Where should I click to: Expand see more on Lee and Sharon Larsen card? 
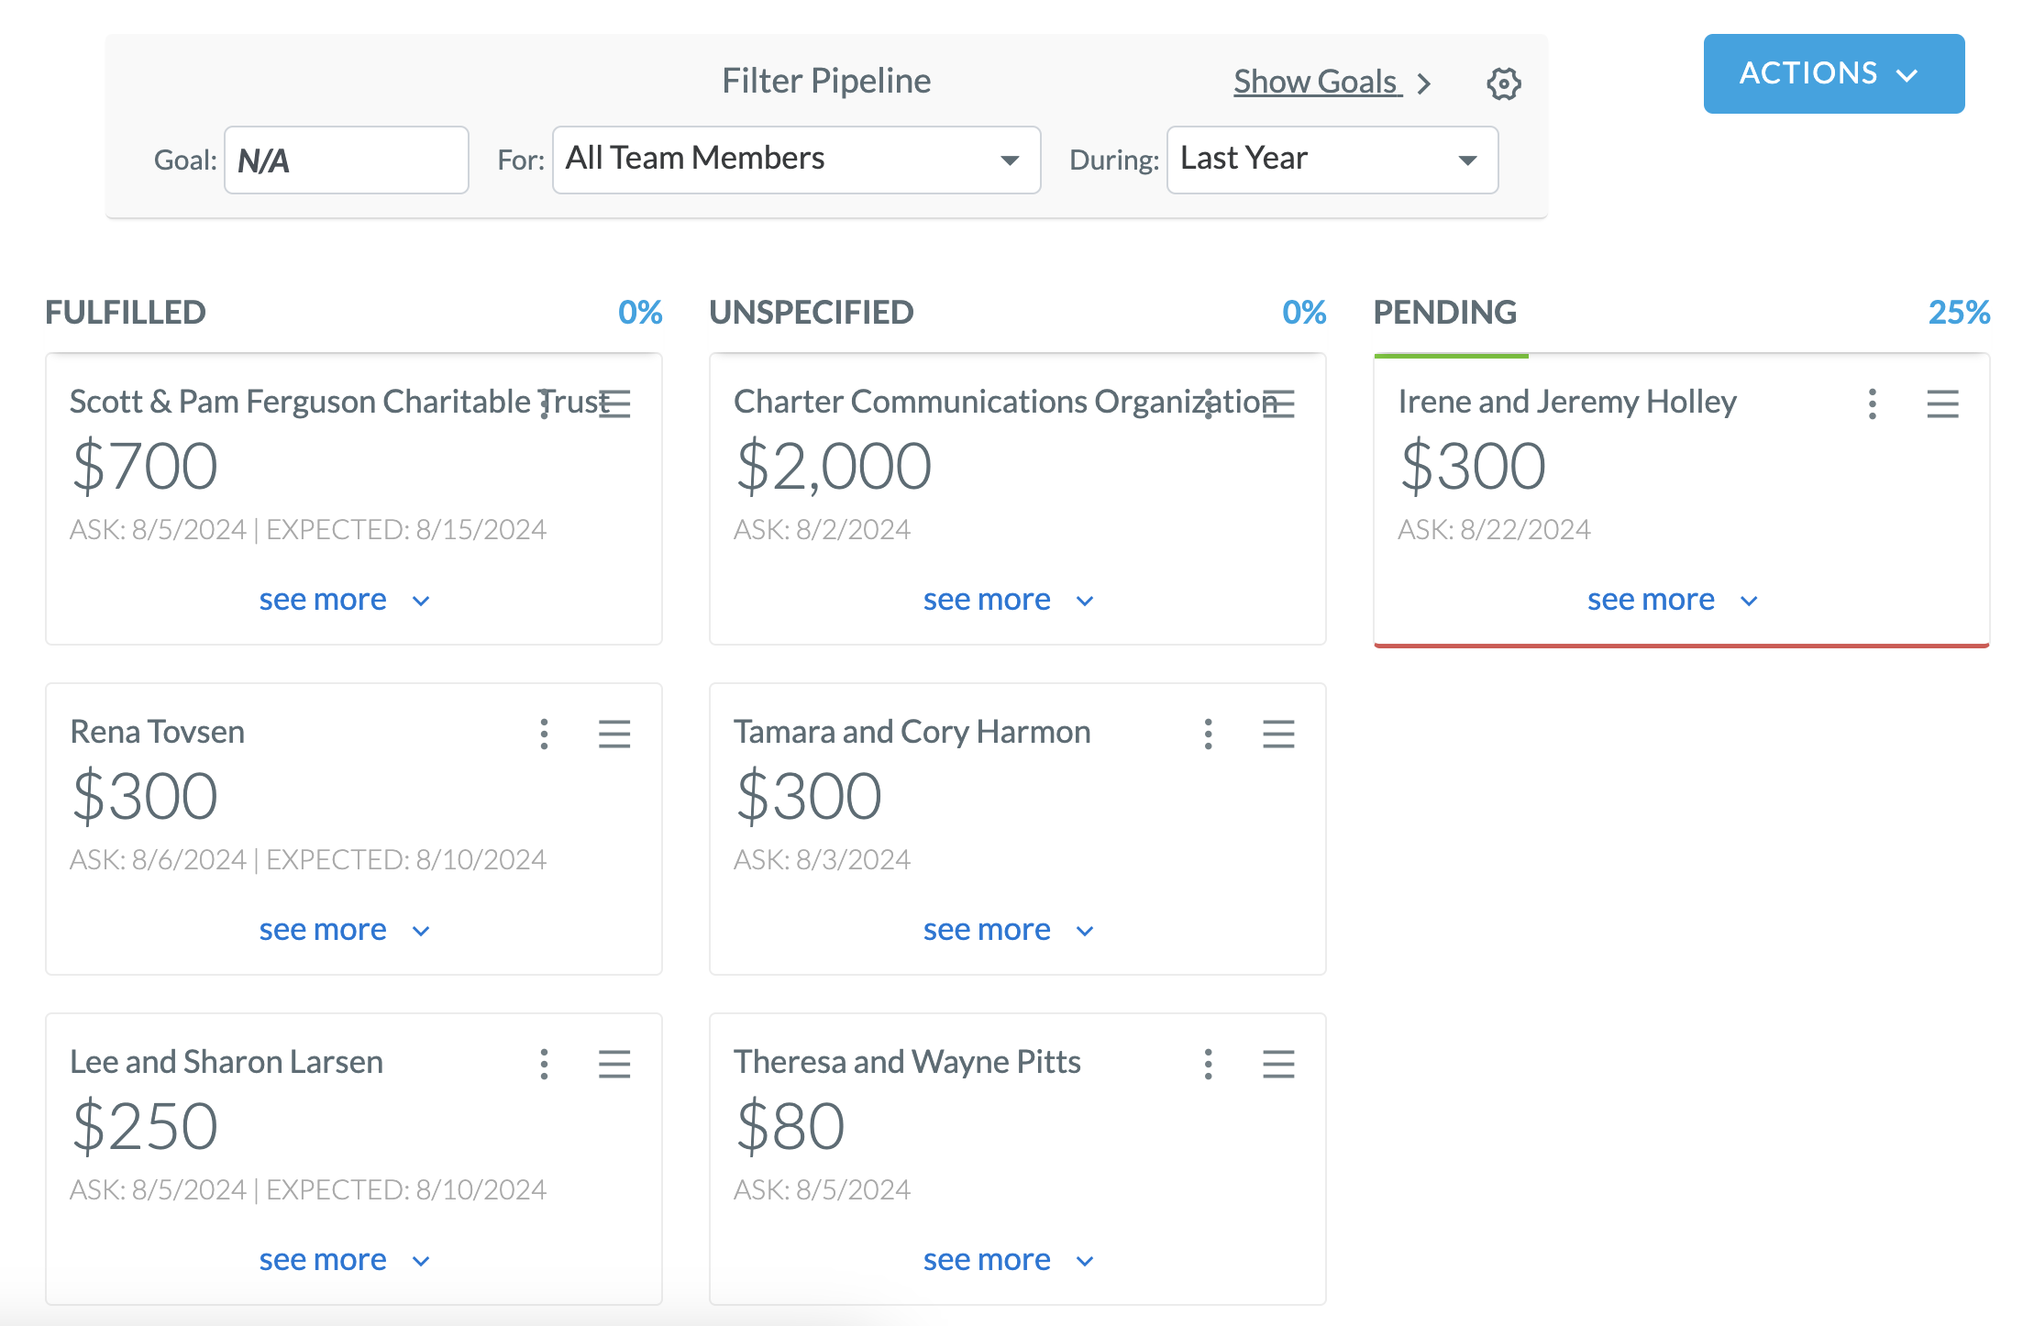345,1260
